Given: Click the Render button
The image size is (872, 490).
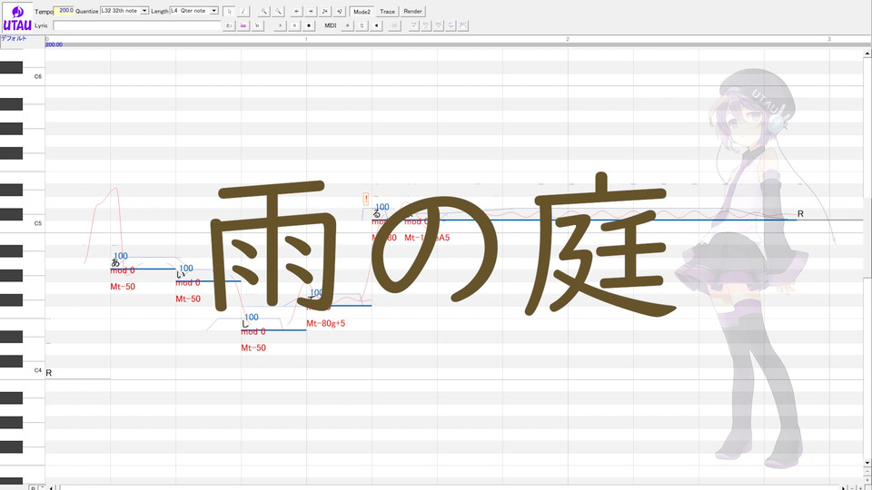Looking at the screenshot, I should click(412, 11).
